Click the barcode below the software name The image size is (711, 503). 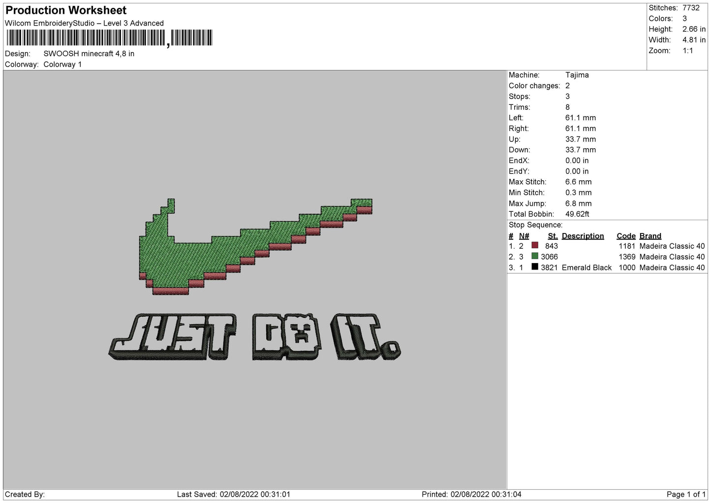pos(109,38)
